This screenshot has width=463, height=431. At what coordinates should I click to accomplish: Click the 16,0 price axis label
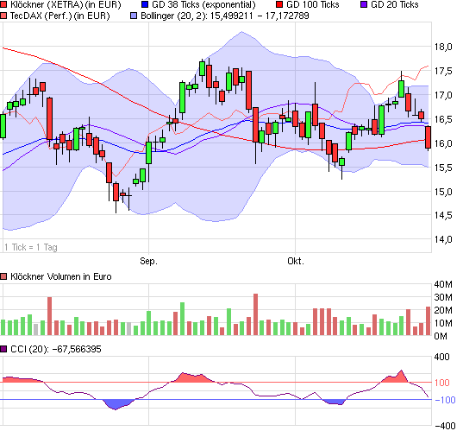[443, 143]
